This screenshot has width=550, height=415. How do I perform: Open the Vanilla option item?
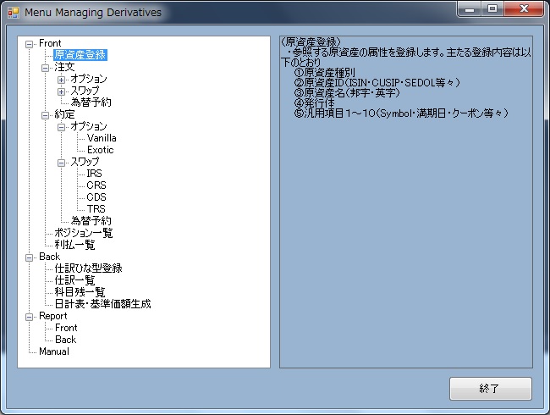point(102,138)
